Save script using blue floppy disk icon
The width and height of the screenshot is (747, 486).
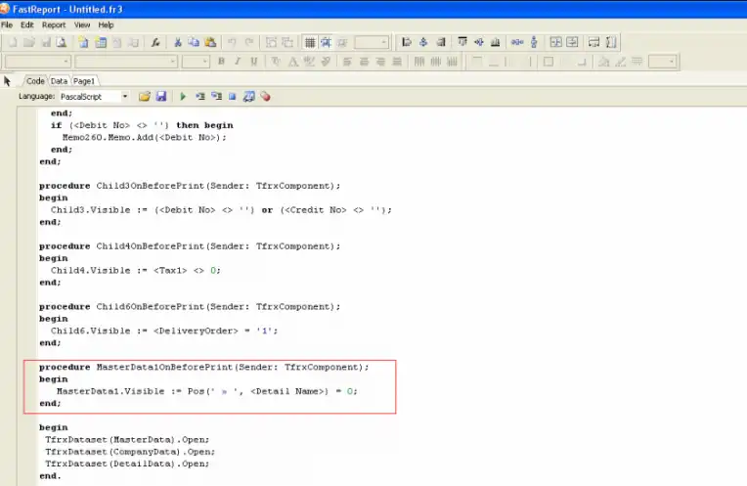coord(160,97)
